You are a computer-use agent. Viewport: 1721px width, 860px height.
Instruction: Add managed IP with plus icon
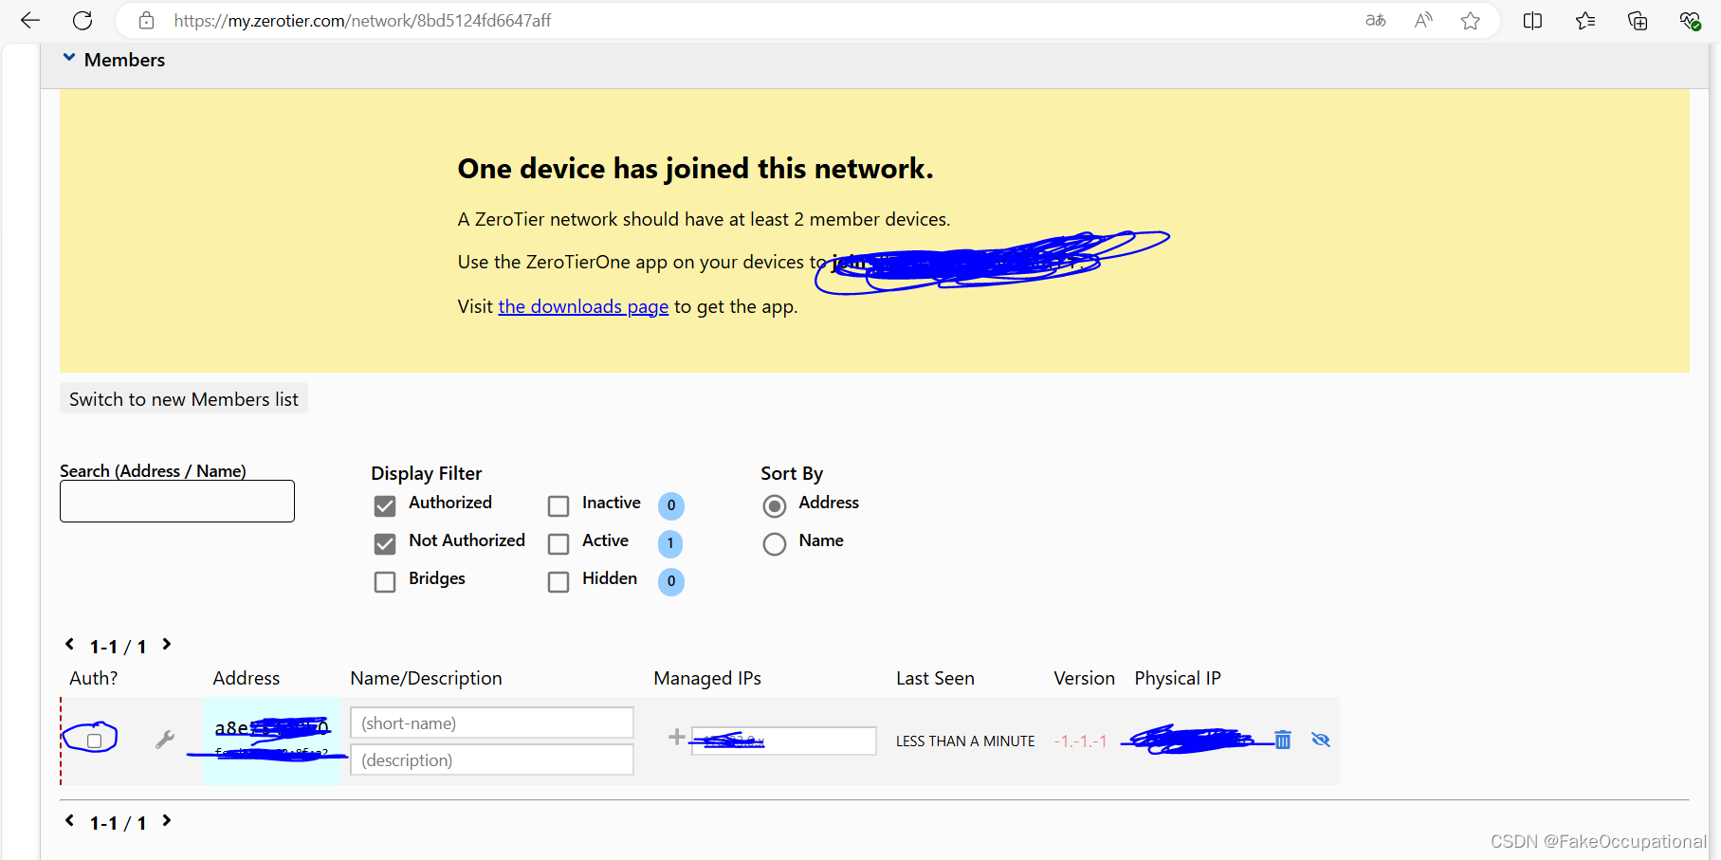click(x=677, y=737)
